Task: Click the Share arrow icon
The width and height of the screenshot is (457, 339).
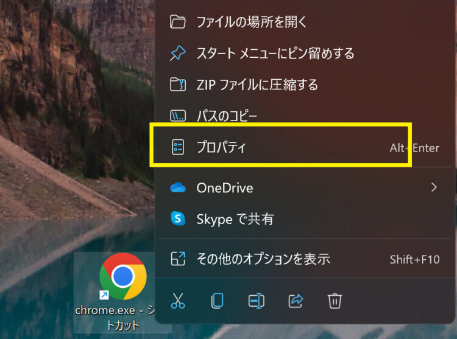Action: point(296,301)
